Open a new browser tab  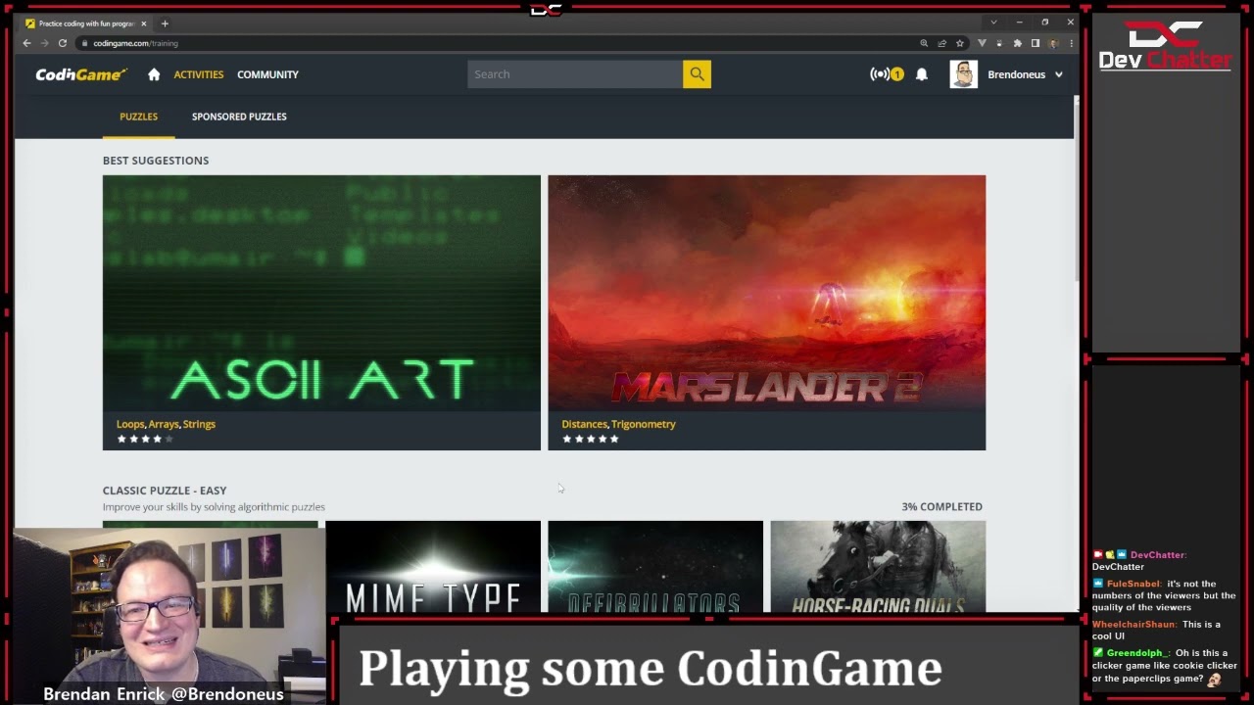coord(165,23)
